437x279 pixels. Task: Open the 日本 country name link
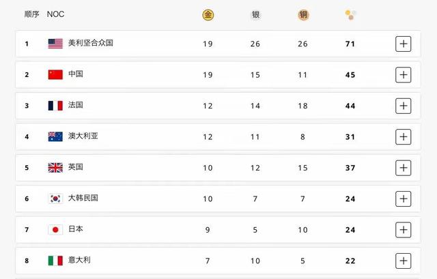click(76, 229)
